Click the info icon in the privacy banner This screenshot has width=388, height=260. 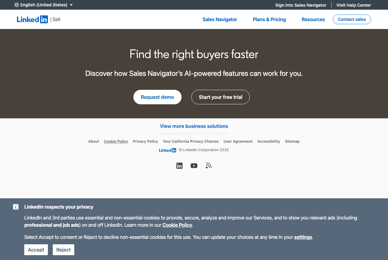16,207
